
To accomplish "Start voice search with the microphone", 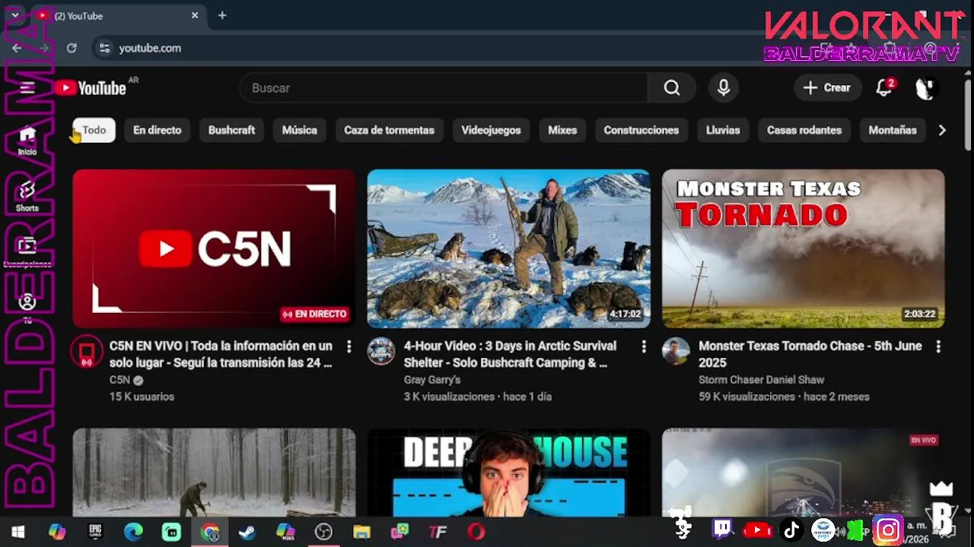I will [724, 88].
